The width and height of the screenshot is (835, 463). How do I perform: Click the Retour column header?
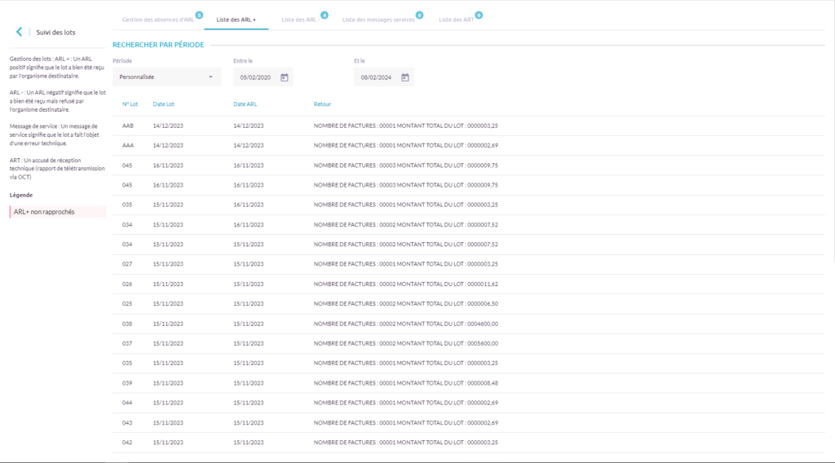click(x=322, y=104)
